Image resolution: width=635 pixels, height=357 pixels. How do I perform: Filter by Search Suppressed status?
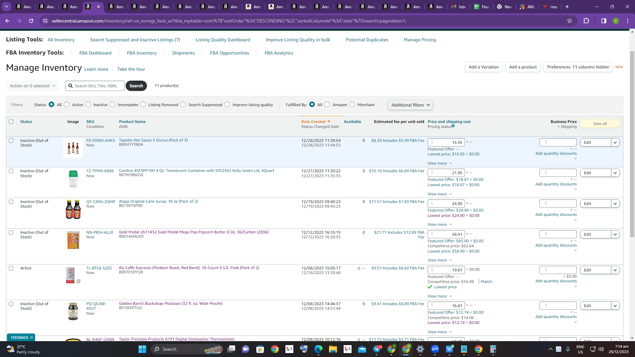pos(183,104)
